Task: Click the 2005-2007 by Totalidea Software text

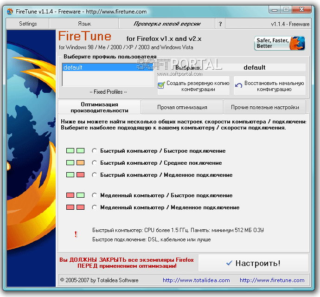Action: click(99, 280)
